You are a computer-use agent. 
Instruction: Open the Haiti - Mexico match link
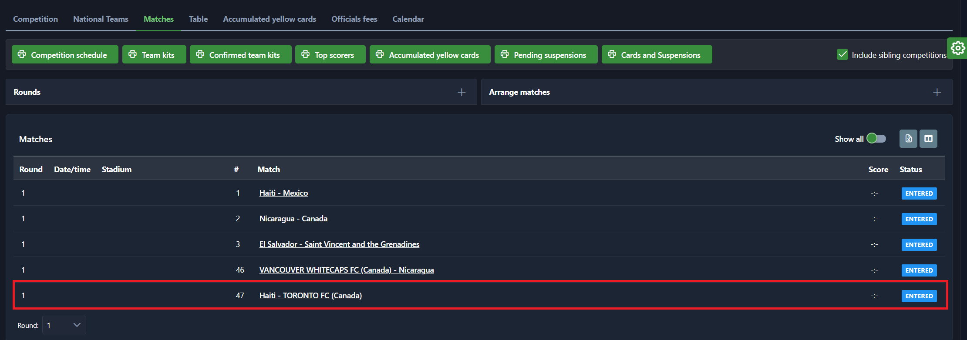283,193
